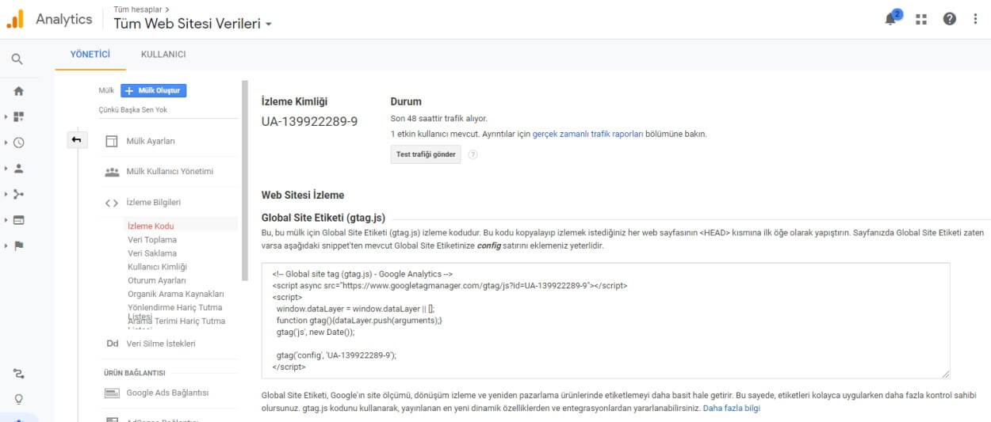Open Tüm Web Sitesi Verileri account dropdown

(193, 24)
